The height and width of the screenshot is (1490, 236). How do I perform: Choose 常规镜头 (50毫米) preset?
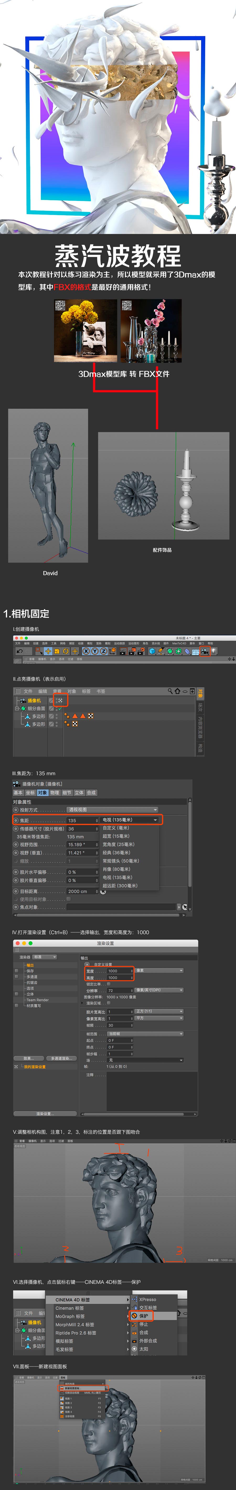(120, 861)
